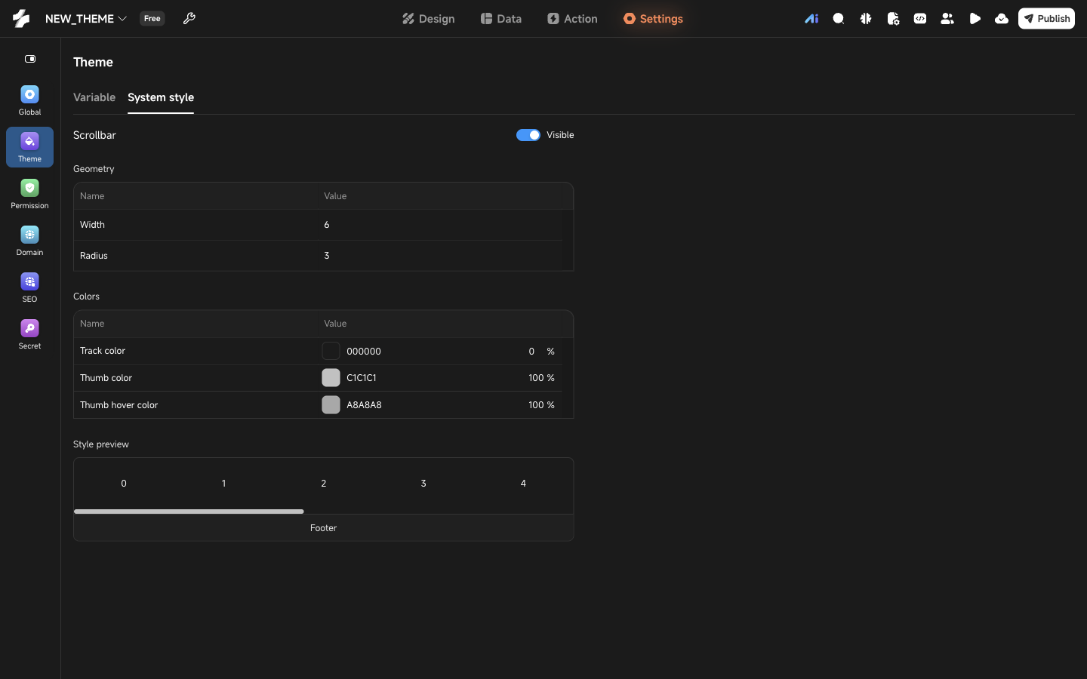This screenshot has height=679, width=1087.
Task: Click the Free plan badge
Action: 152,19
